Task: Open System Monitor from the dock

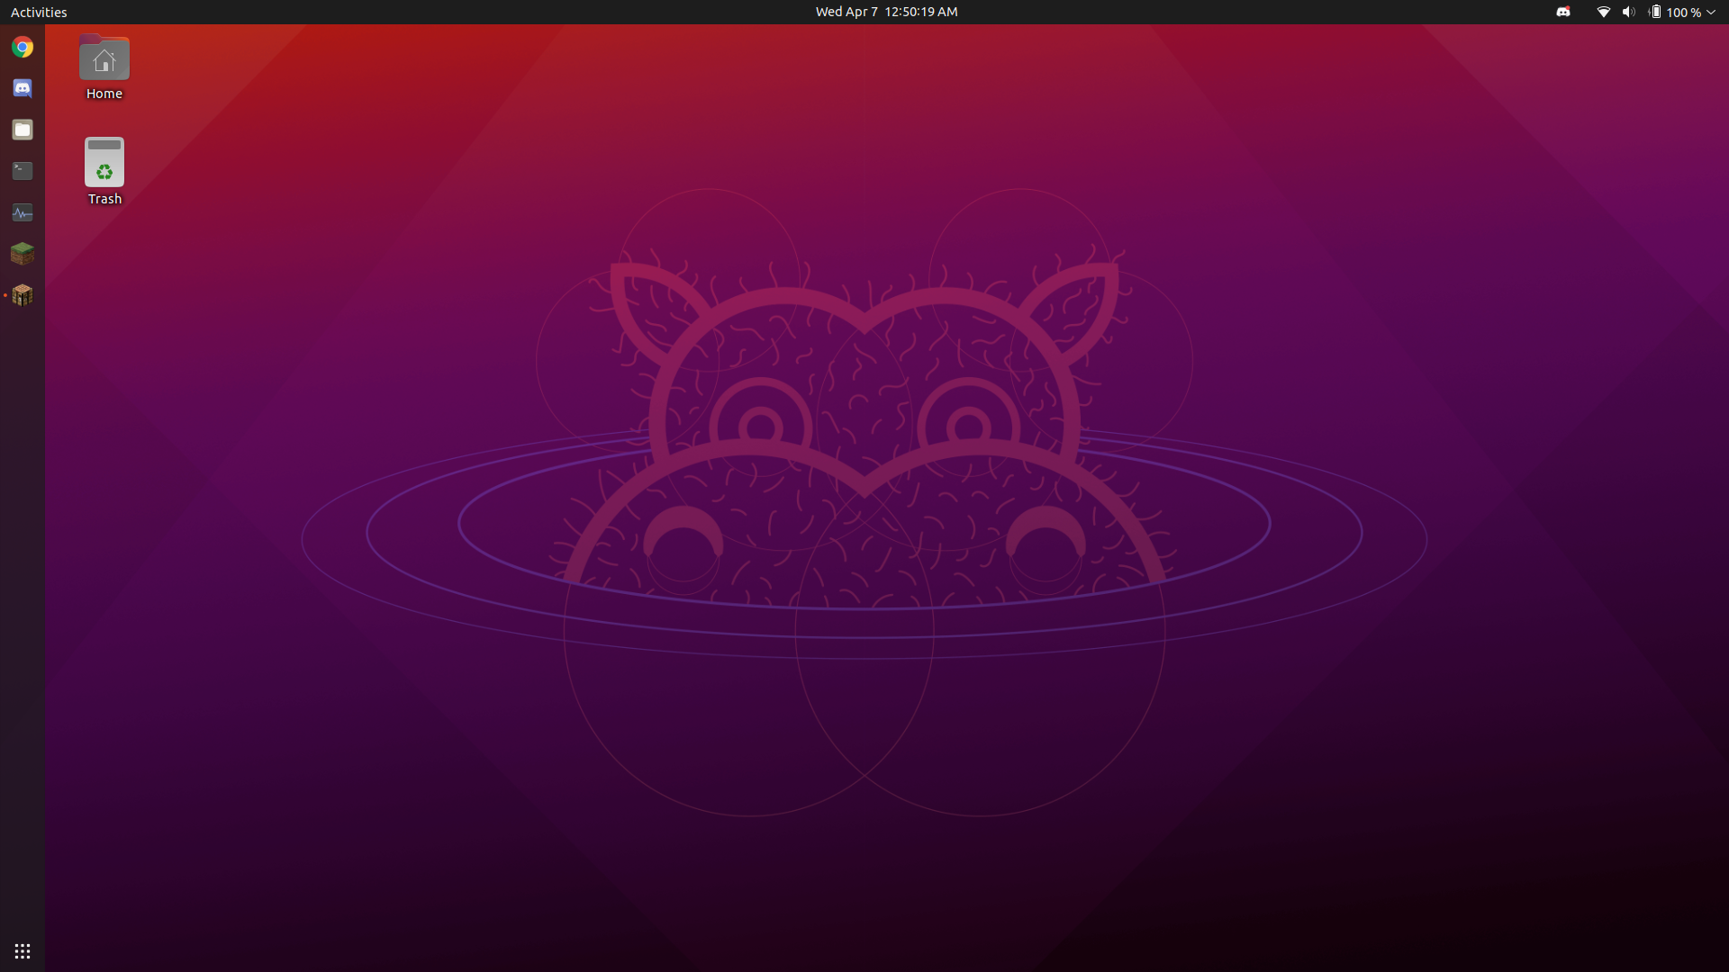Action: click(23, 212)
